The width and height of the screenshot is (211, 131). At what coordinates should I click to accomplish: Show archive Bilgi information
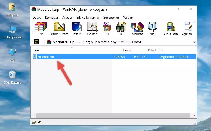pos(152,29)
